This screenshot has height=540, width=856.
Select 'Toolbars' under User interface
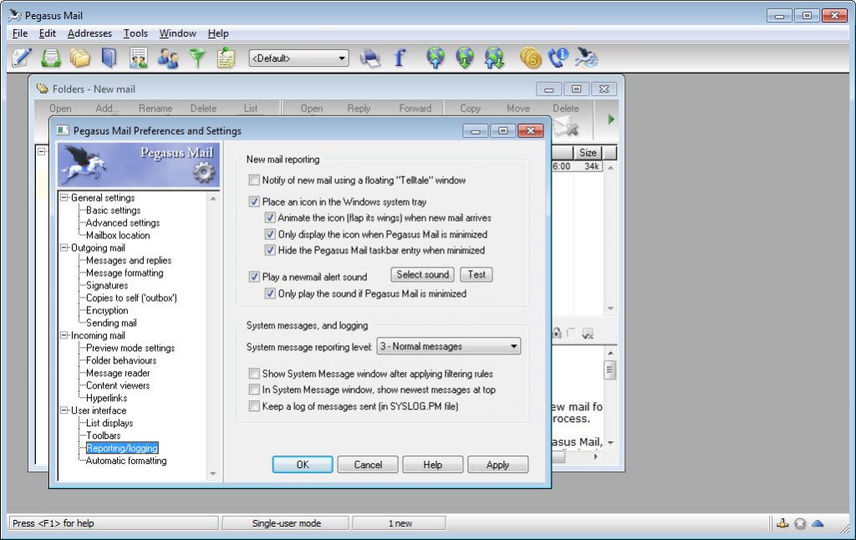[103, 436]
